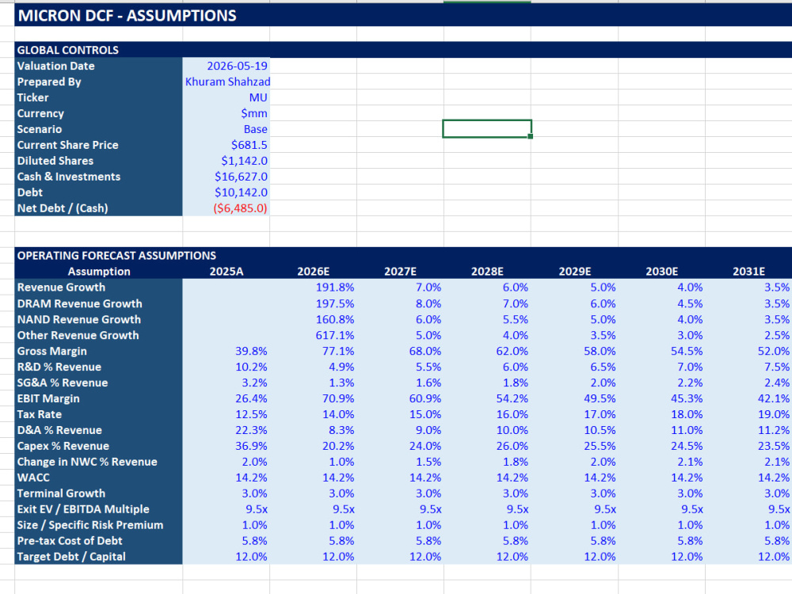This screenshot has width=792, height=594.
Task: Click the Target Debt / Capital label
Action: click(71, 557)
